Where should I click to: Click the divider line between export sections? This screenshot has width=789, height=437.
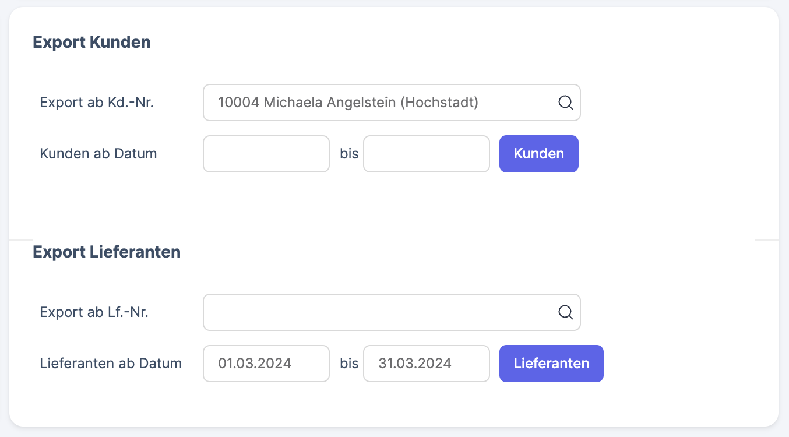pos(394,237)
